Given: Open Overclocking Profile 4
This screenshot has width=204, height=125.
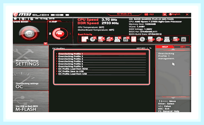Looking at the screenshot, I should pyautogui.click(x=101, y=61).
